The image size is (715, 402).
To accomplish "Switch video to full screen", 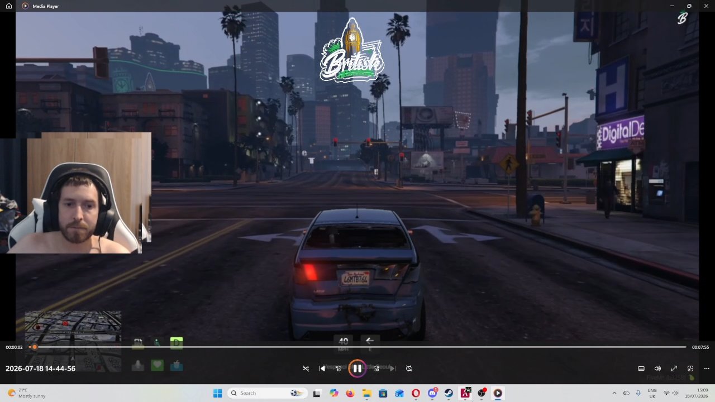I will [674, 368].
